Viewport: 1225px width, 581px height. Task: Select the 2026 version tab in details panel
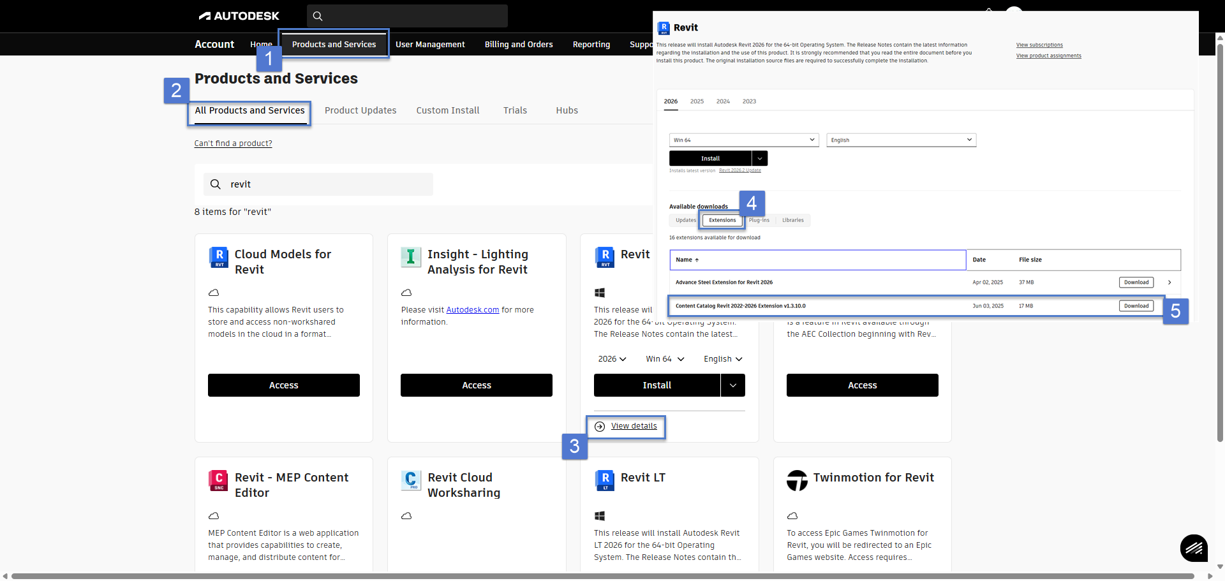[671, 101]
